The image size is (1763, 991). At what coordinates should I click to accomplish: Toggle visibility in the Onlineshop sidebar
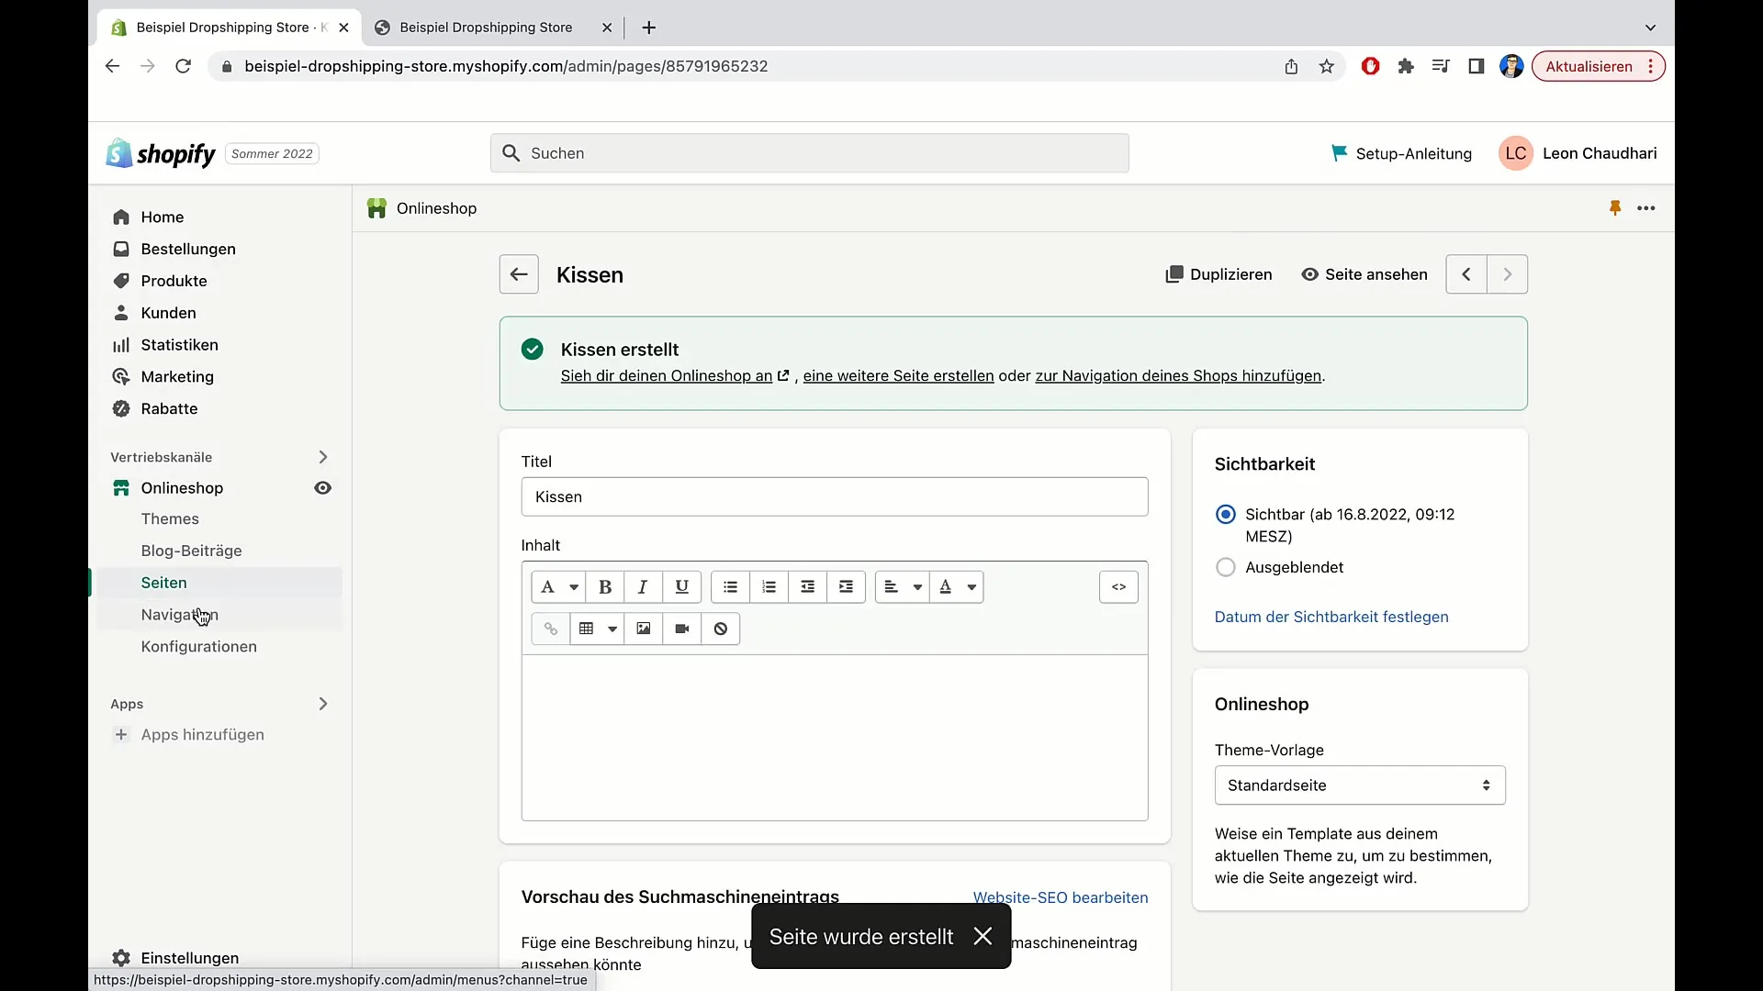pos(322,487)
